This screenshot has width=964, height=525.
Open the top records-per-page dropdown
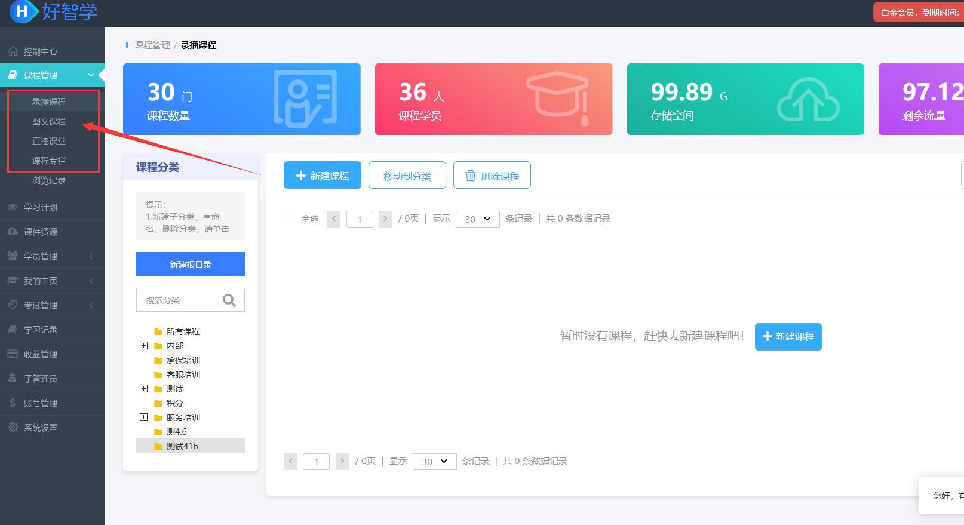(x=477, y=219)
